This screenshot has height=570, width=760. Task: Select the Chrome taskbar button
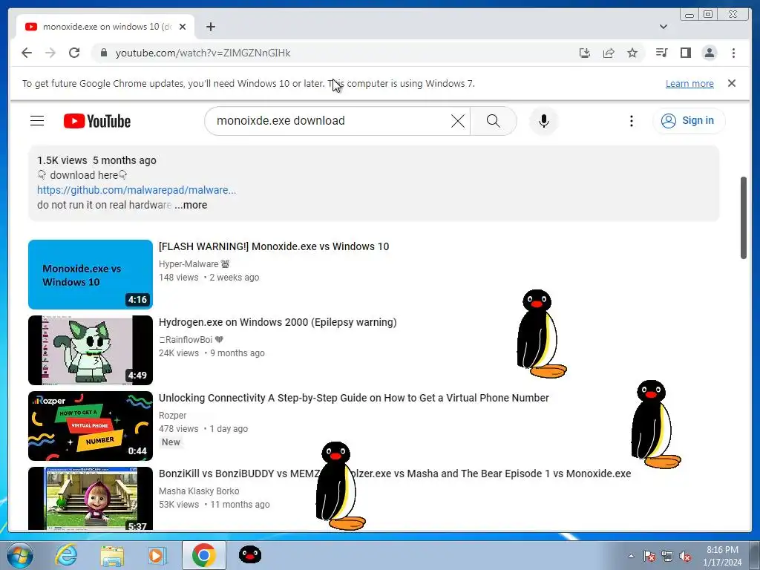[203, 555]
